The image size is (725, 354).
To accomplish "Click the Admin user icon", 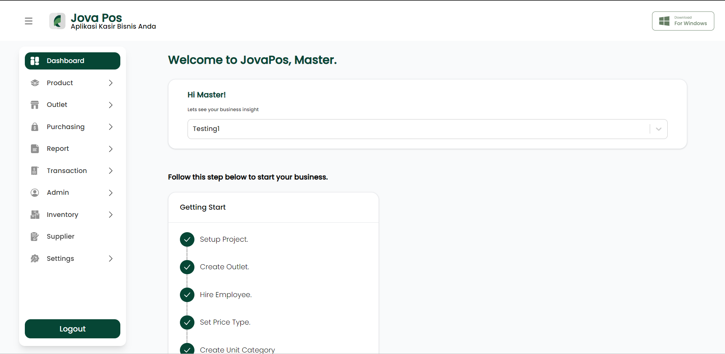I will (x=35, y=192).
